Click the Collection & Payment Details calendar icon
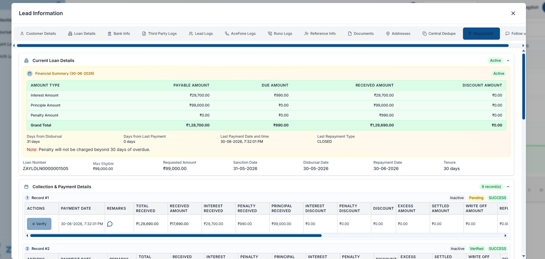 [x=26, y=187]
